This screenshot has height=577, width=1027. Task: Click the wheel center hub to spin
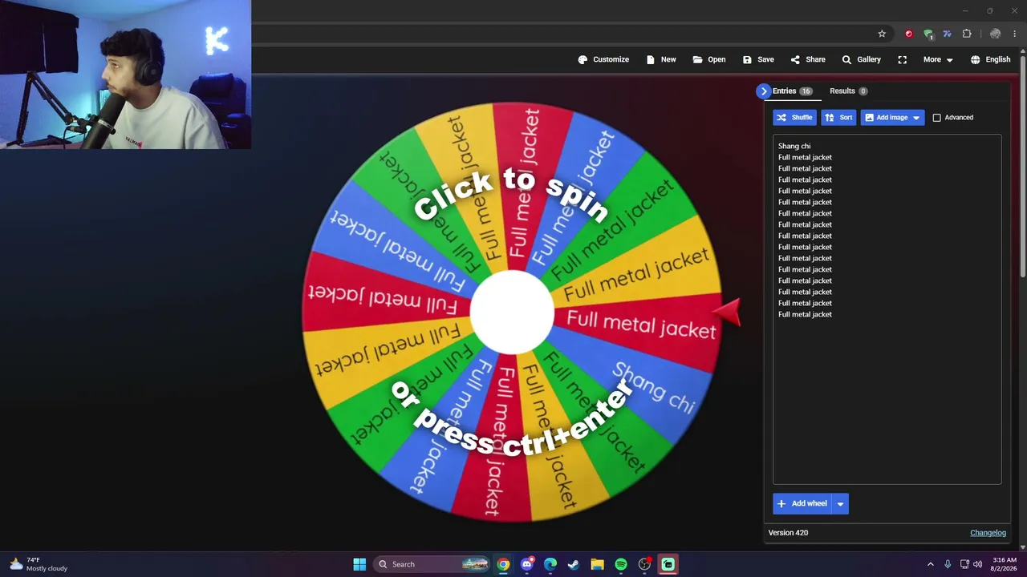pyautogui.click(x=511, y=313)
